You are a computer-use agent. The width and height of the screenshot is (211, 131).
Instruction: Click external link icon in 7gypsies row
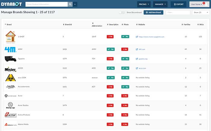tap(137, 59)
